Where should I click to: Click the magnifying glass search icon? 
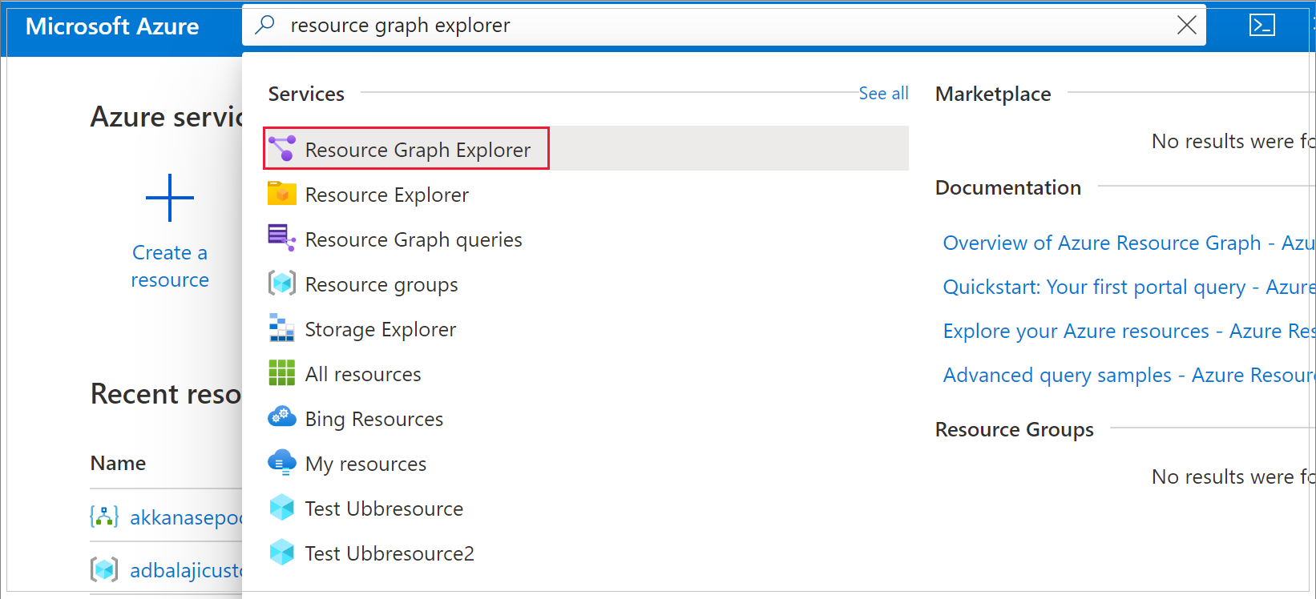tap(264, 26)
